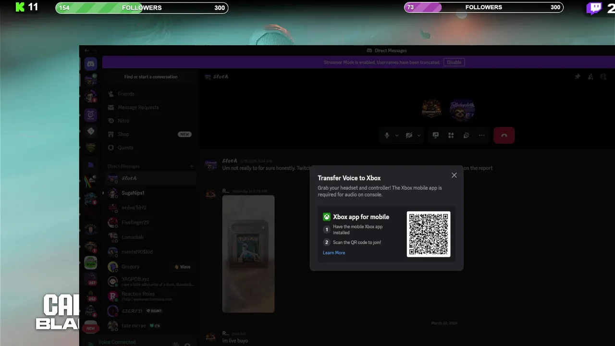Click the Twitch logo in overlay
The image size is (615, 346).
594,8
